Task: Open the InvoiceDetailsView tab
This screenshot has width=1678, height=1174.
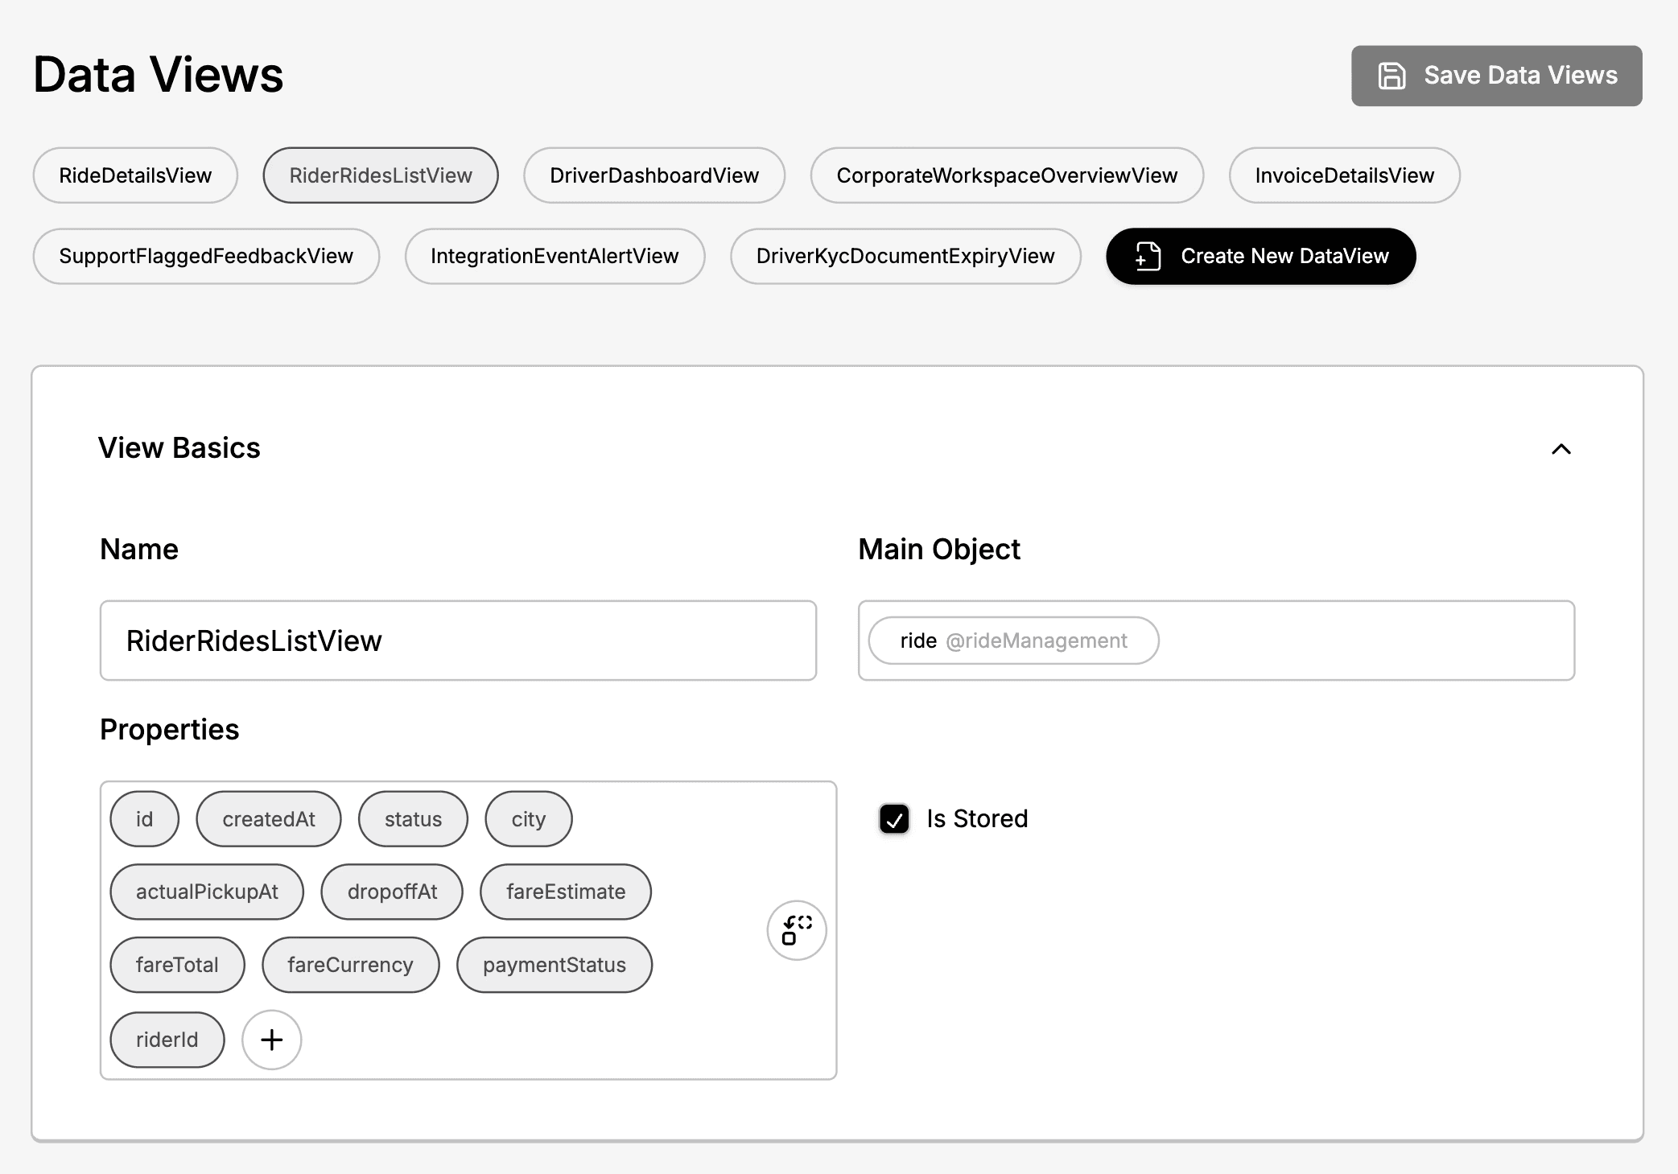Action: point(1343,175)
